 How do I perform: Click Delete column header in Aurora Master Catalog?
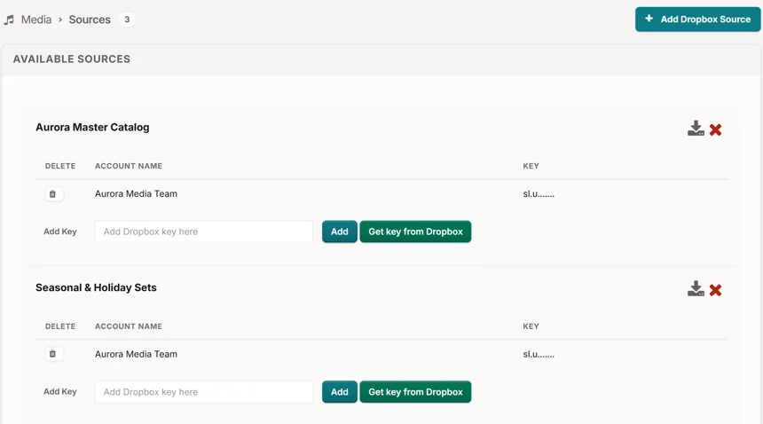click(x=60, y=166)
